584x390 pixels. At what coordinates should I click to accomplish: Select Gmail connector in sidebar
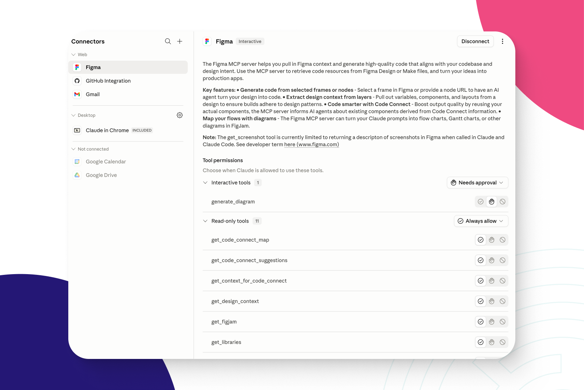(x=128, y=94)
